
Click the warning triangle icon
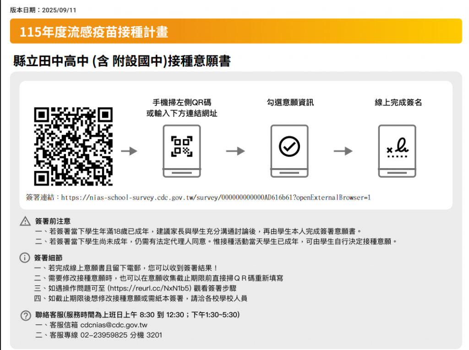tap(25, 221)
